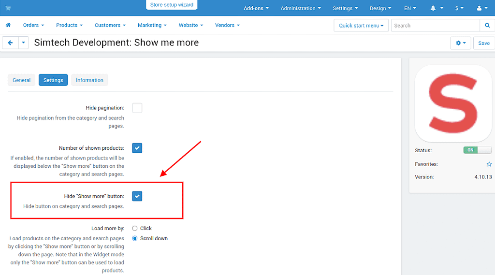Go to the home dashboard icon
The image size is (495, 275).
(x=8, y=25)
